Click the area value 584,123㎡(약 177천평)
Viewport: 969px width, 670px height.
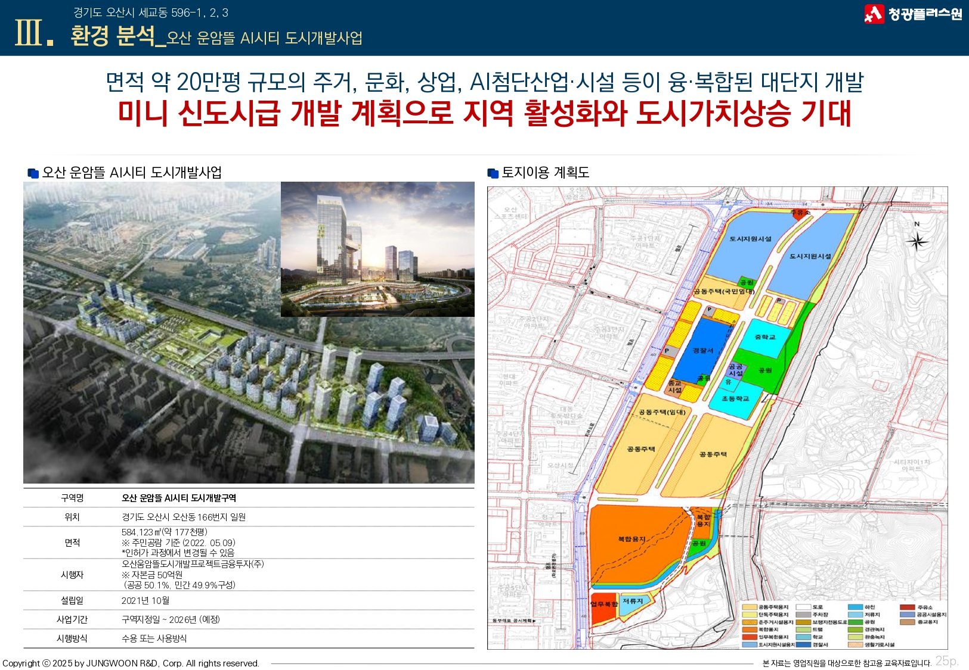coord(165,532)
